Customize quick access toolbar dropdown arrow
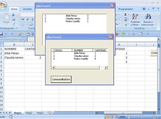161x119 pixels. pos(148,34)
